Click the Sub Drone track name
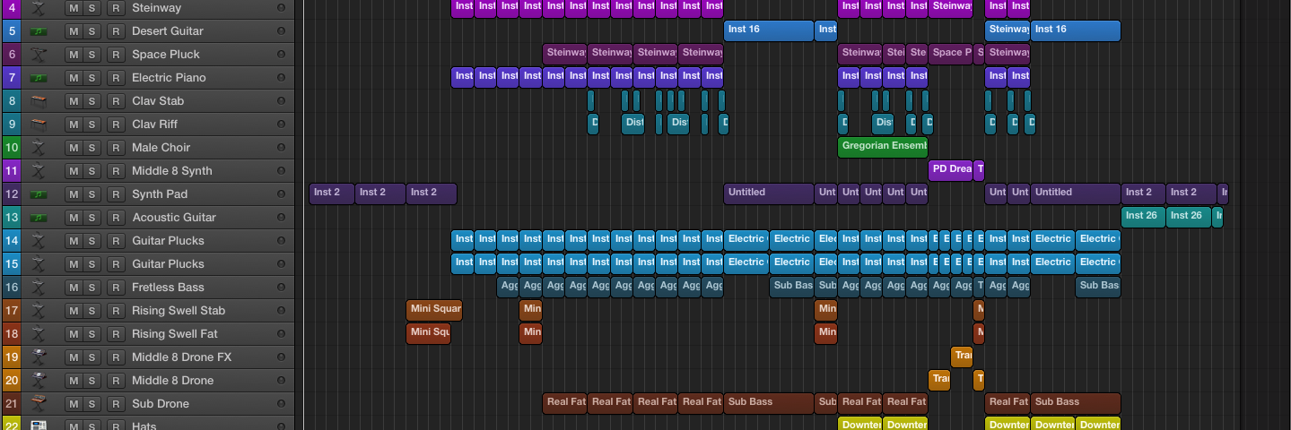Viewport: 1291px width, 430px height. 161,403
